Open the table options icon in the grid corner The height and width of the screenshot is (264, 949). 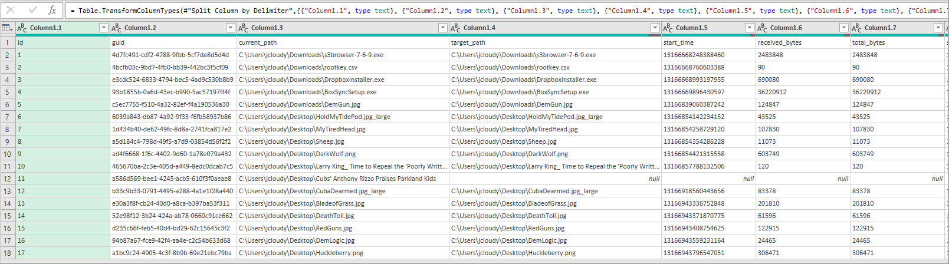(x=7, y=28)
